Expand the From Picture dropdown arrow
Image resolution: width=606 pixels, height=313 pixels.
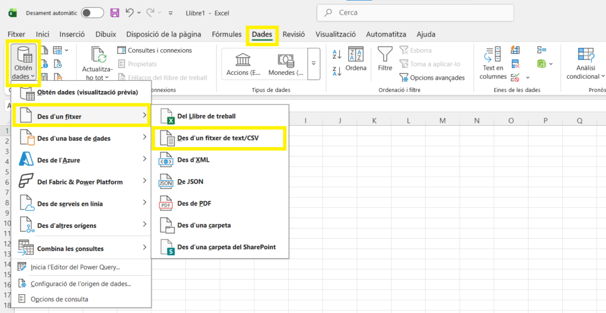(67, 50)
